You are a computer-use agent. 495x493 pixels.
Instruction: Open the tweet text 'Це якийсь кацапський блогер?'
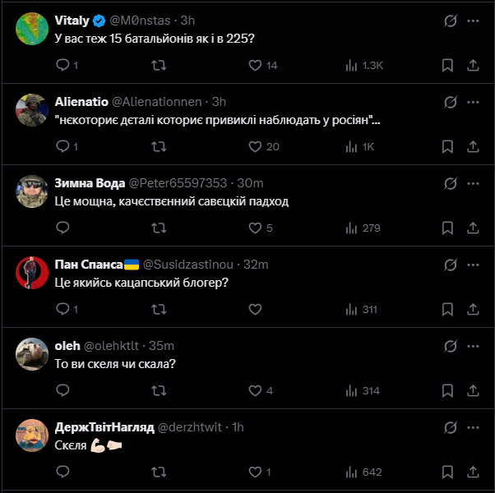[141, 283]
